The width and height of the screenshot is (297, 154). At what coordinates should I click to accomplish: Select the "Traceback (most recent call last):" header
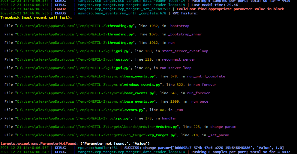[x=36, y=17]
